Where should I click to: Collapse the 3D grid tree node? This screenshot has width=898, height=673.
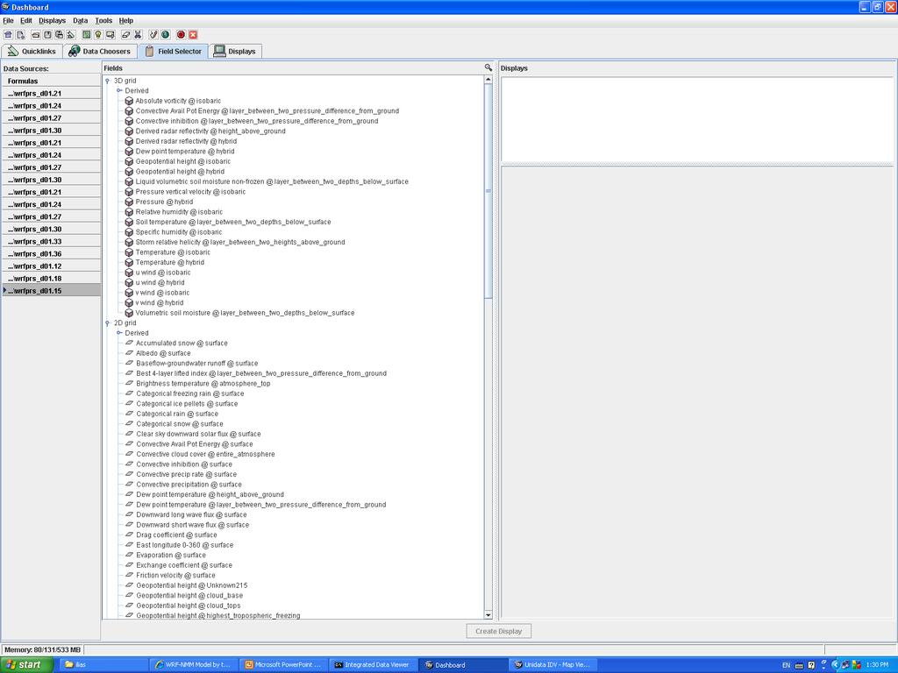click(108, 81)
